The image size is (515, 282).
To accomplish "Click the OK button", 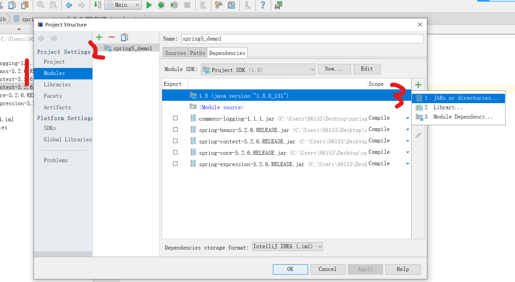I will 290,269.
